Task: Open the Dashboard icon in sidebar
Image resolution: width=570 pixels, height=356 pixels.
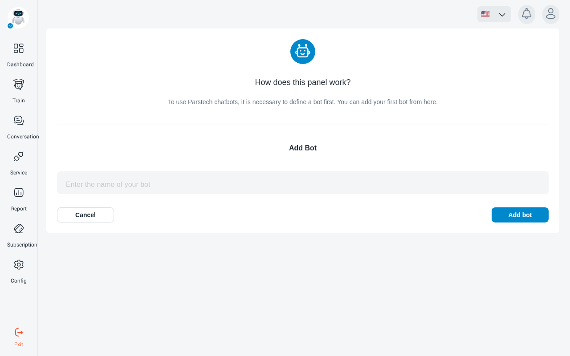Action: (18, 49)
